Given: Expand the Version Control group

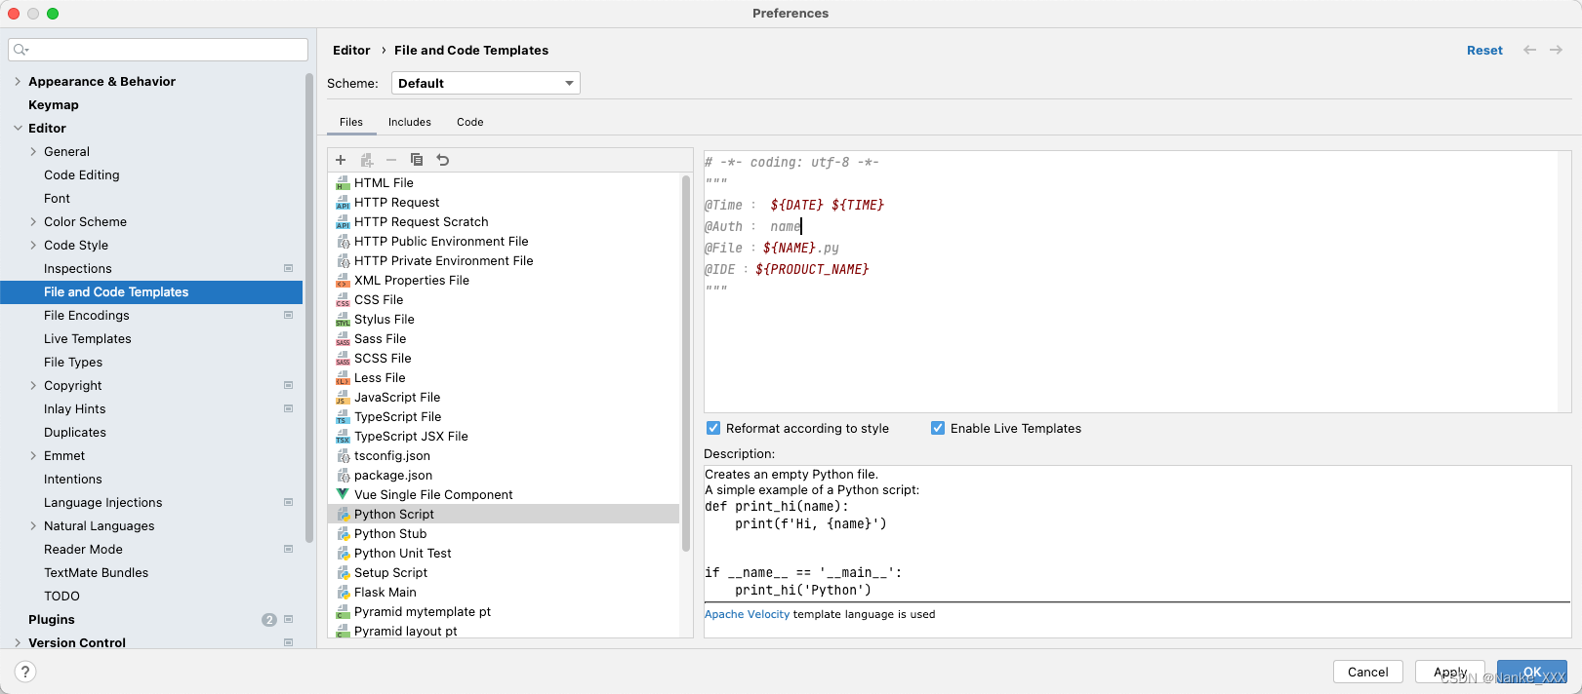Looking at the screenshot, I should [x=18, y=642].
